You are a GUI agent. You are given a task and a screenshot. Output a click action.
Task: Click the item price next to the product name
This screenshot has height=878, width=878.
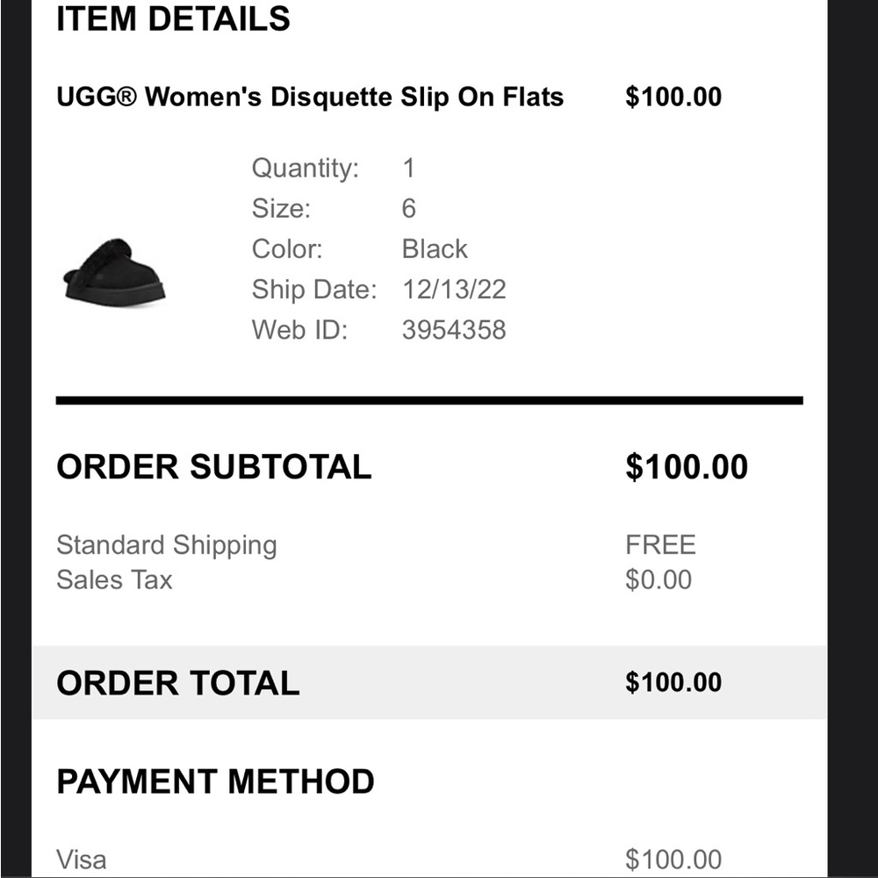(673, 97)
